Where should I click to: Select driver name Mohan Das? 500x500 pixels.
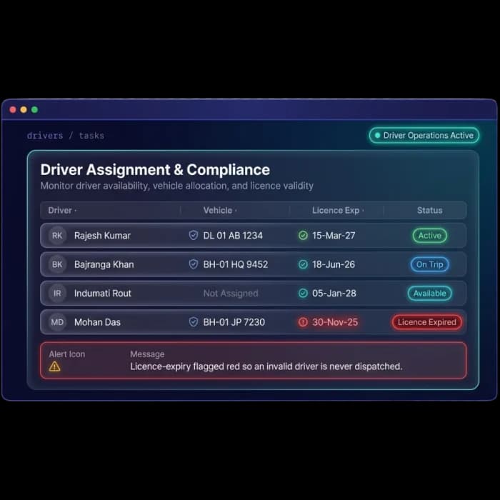(97, 322)
